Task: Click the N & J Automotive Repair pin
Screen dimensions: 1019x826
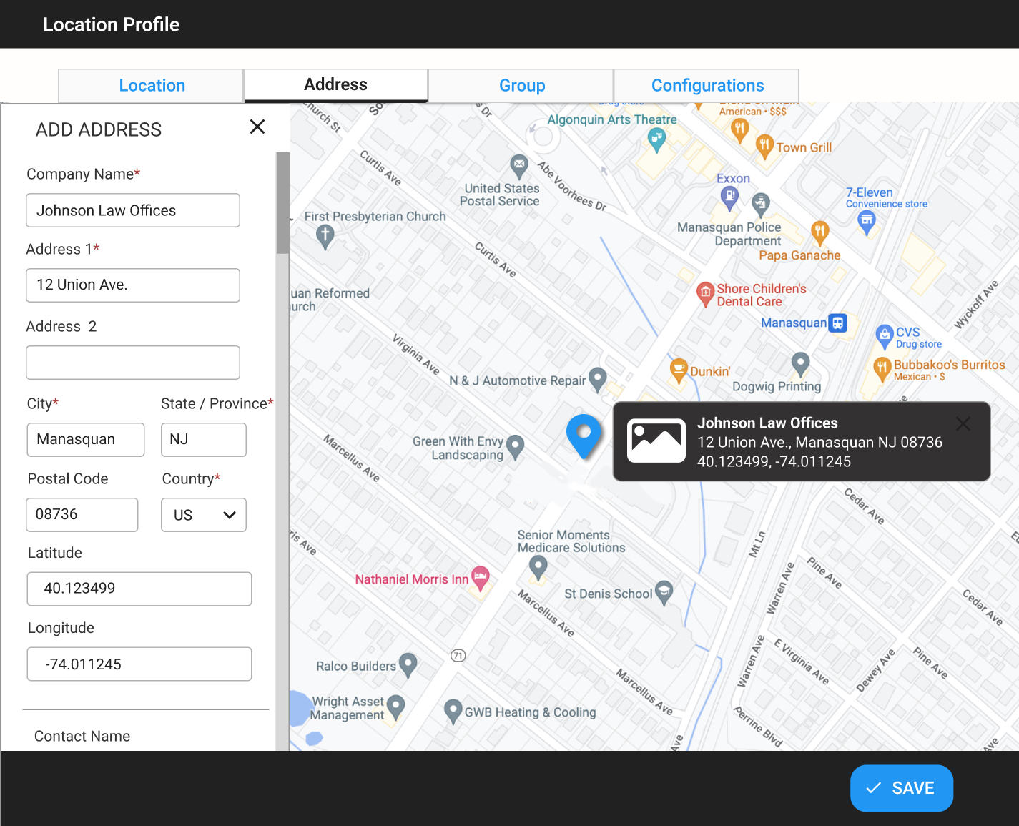Action: click(x=598, y=380)
